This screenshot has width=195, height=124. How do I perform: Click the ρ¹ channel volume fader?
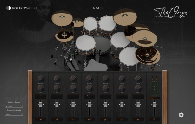[x=106, y=105]
